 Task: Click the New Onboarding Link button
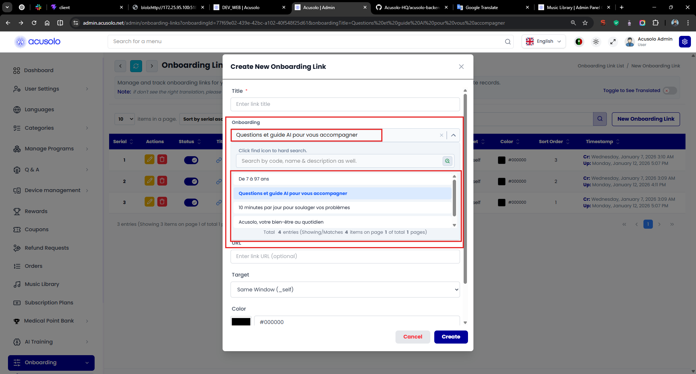(x=646, y=119)
